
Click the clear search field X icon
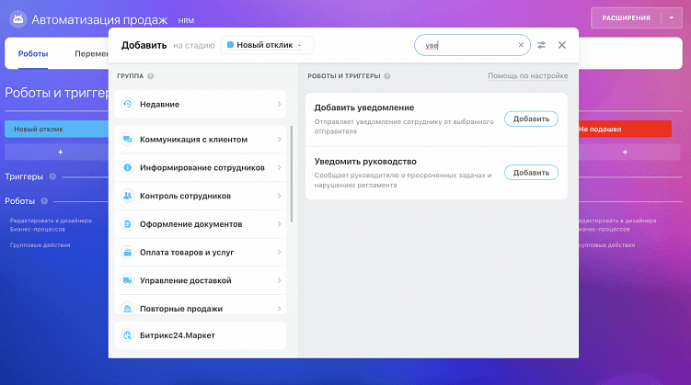pyautogui.click(x=521, y=44)
